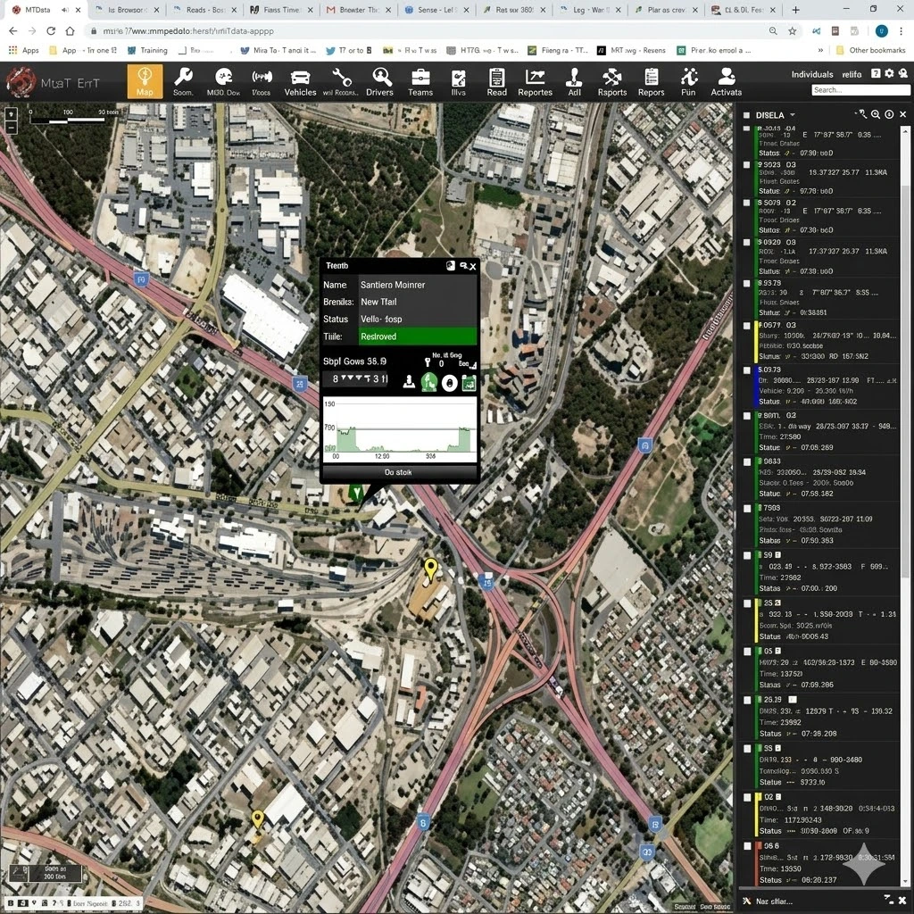Image resolution: width=914 pixels, height=914 pixels.
Task: Open the Activata user icon
Action: [x=727, y=77]
